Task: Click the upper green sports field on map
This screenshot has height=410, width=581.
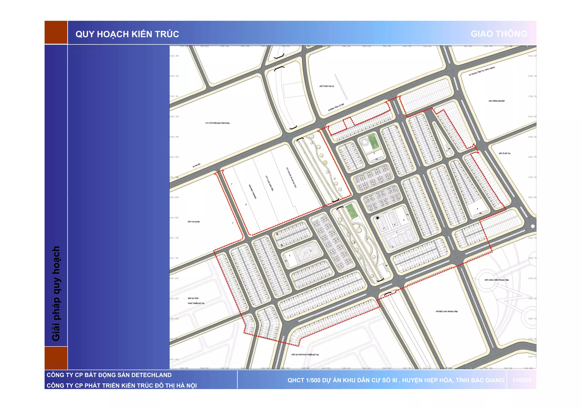Action: (x=373, y=142)
